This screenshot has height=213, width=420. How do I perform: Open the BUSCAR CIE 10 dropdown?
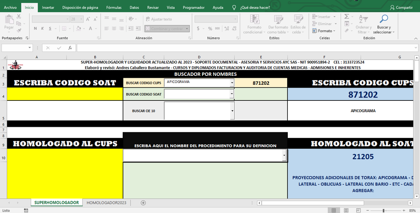(232, 111)
